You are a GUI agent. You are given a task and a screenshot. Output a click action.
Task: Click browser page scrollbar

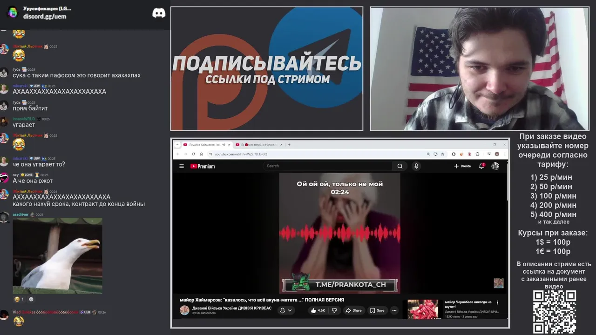click(x=508, y=181)
